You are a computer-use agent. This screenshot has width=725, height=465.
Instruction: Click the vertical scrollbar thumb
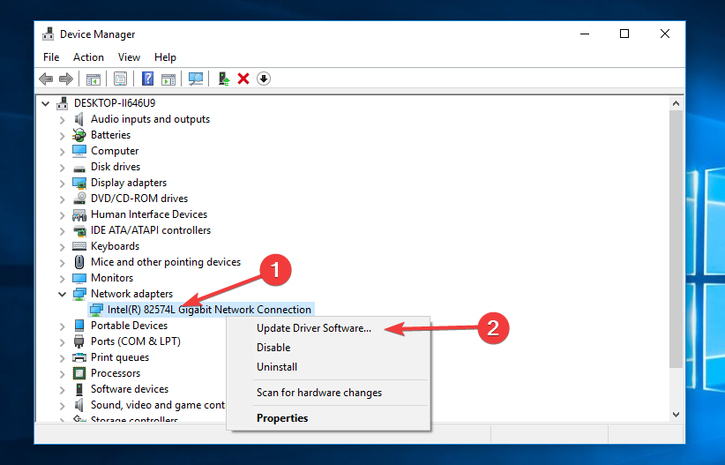676,239
